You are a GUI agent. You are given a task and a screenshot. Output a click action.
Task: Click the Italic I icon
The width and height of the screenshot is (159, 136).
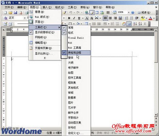click(74, 18)
